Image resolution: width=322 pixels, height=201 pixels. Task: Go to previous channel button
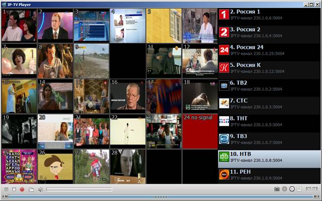coord(308,189)
